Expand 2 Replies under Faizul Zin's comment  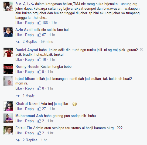(x=30, y=140)
